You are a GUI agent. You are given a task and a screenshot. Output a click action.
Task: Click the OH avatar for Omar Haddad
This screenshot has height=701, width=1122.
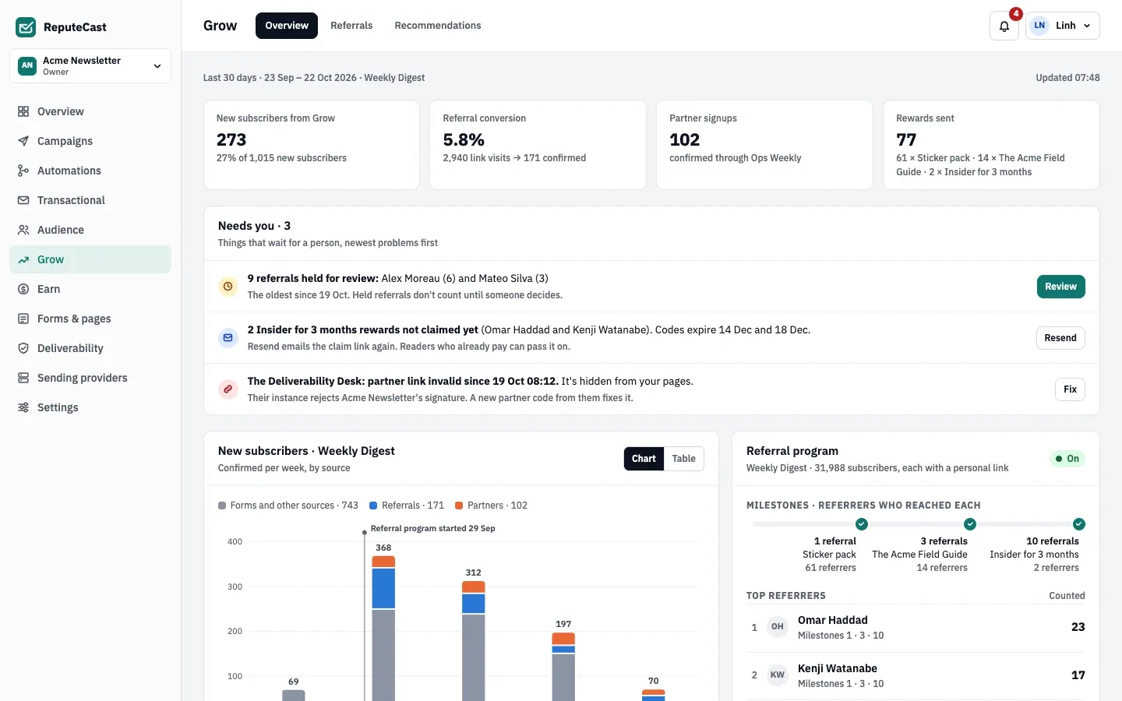click(x=778, y=627)
